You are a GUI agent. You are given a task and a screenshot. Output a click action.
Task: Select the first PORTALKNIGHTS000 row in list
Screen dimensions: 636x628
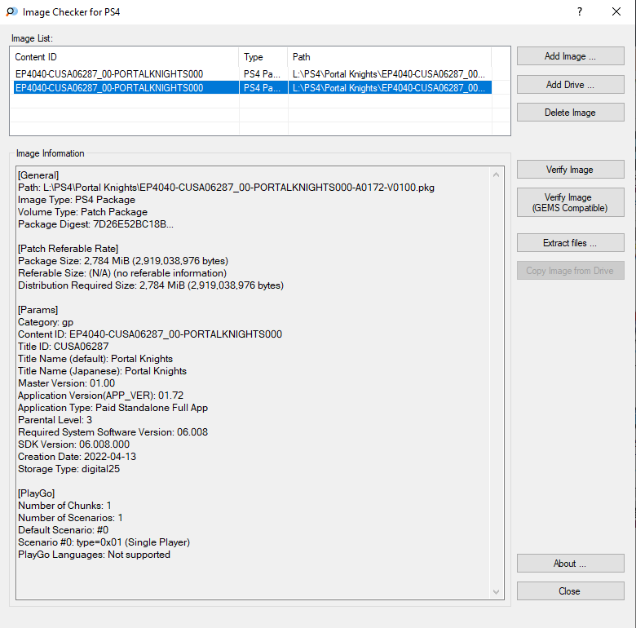tap(252, 74)
